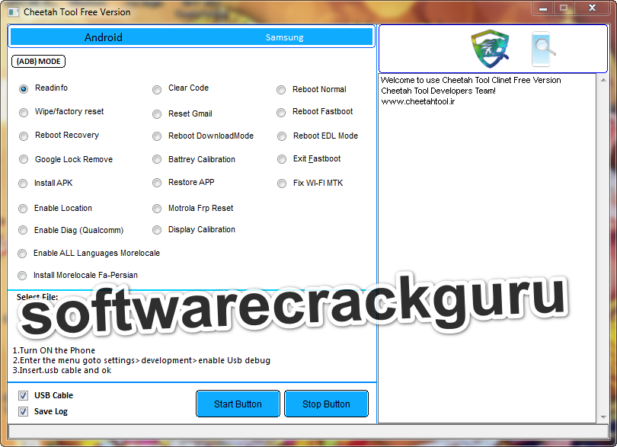Click the Cheetah Tool title bar app icon
Screen dimensions: 617x447
click(x=14, y=12)
